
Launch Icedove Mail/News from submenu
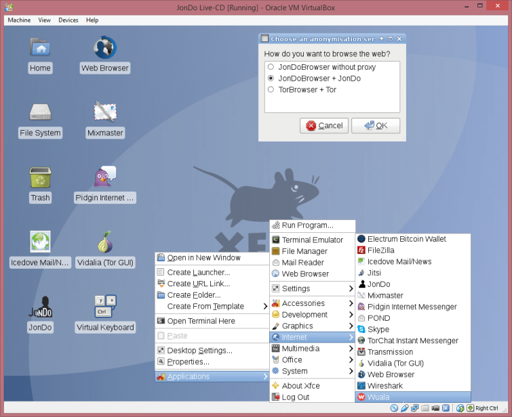point(413,262)
